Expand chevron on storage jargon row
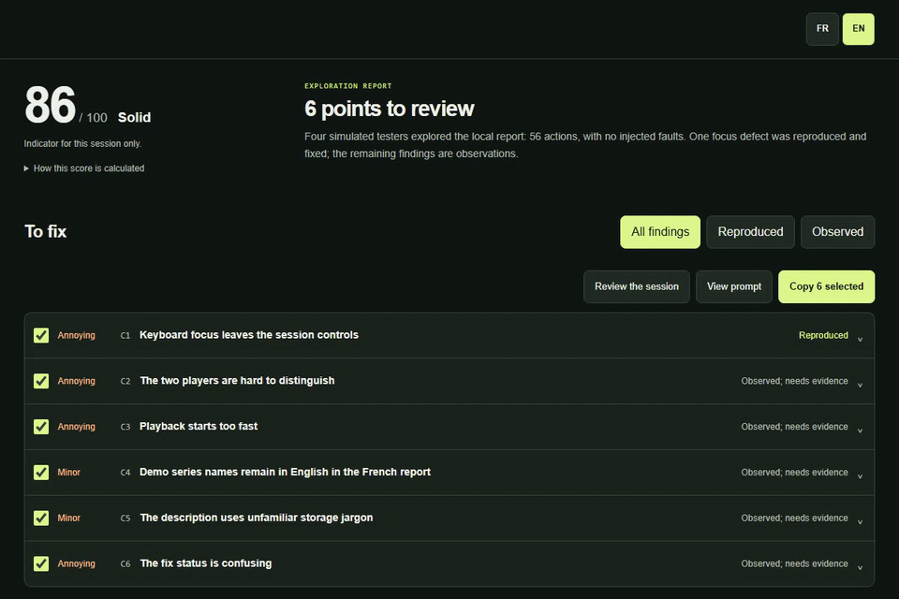This screenshot has width=899, height=599. [x=860, y=522]
